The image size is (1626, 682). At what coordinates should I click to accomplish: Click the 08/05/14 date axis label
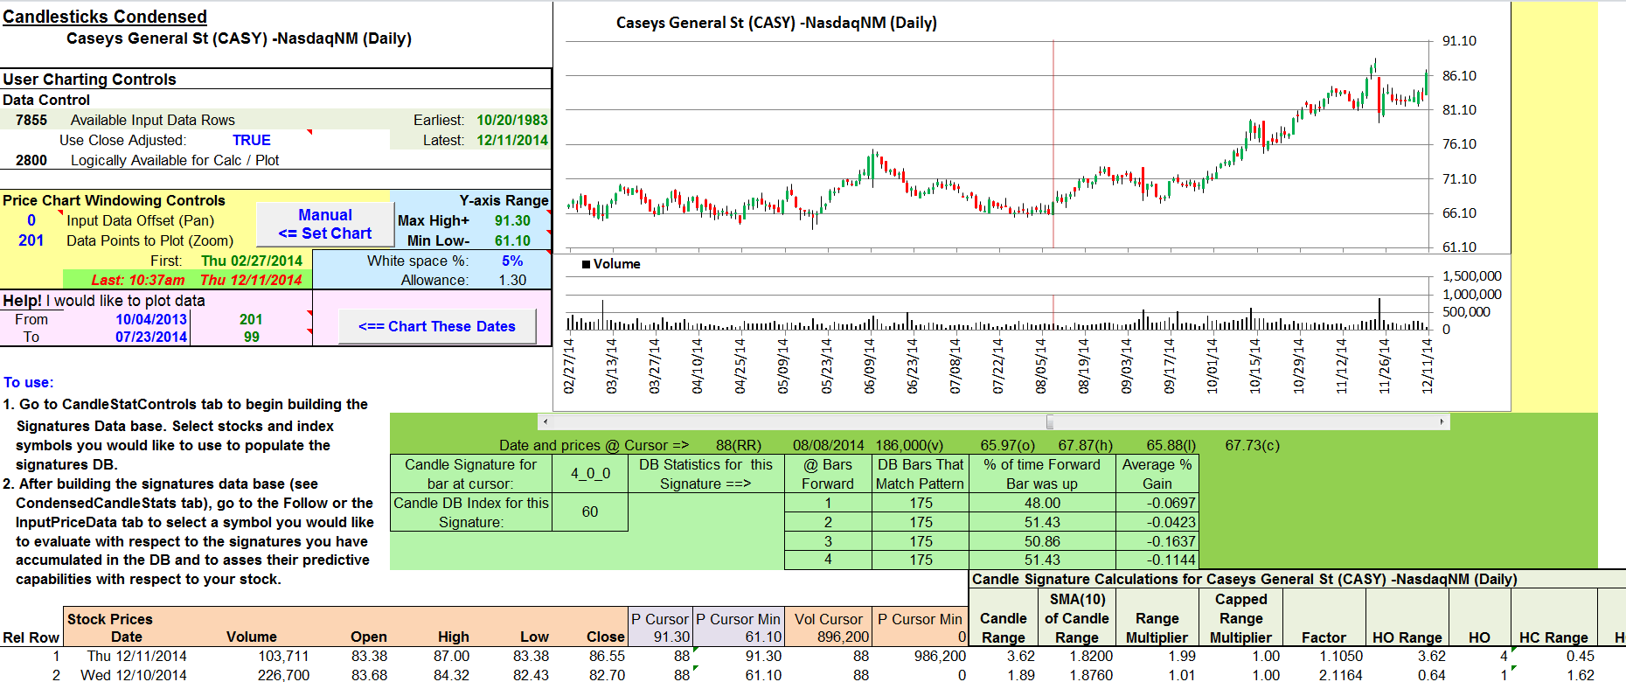1041,366
